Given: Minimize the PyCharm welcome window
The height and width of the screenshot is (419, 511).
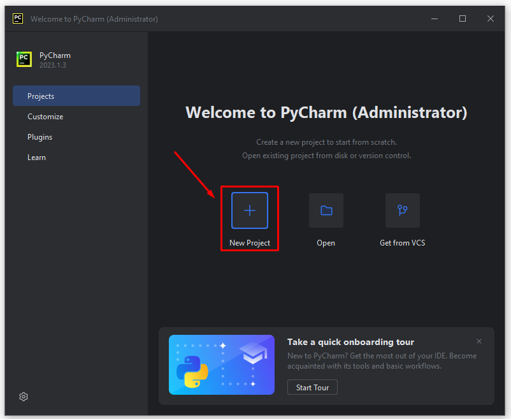Looking at the screenshot, I should click(x=435, y=18).
